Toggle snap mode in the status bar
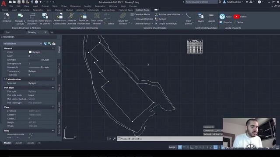This screenshot has width=280, height=157. (x=184, y=147)
